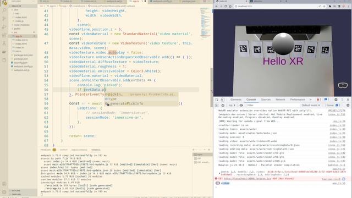
Task: Switch to the Elements tab in DevTools
Action: (236, 100)
